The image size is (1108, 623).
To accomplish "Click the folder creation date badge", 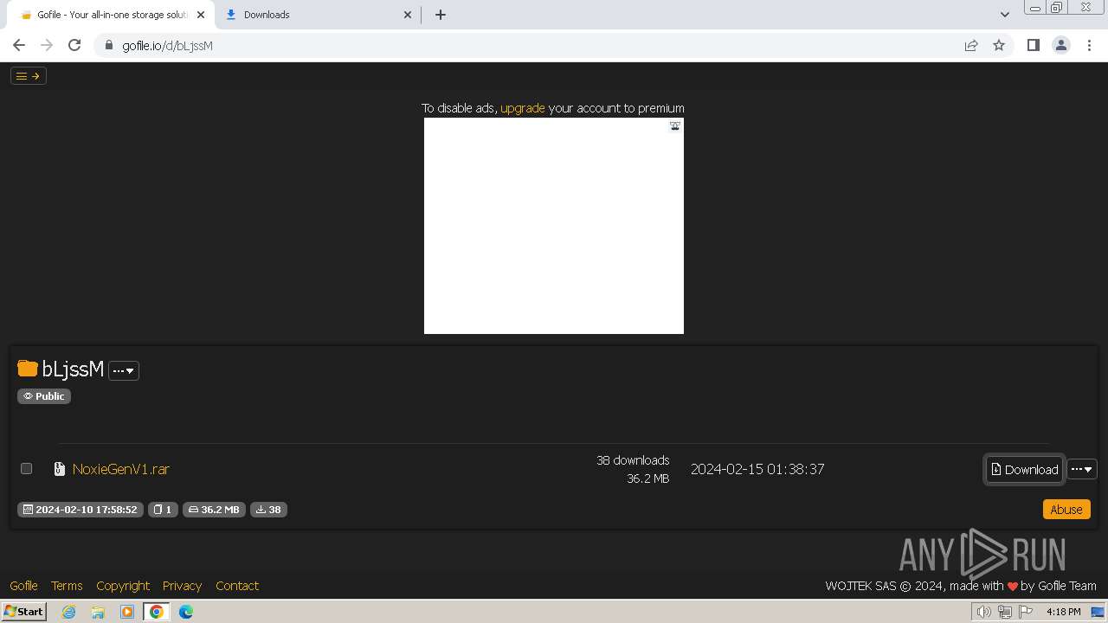I will 80,510.
